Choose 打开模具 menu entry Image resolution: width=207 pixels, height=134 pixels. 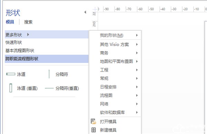pos(115,122)
